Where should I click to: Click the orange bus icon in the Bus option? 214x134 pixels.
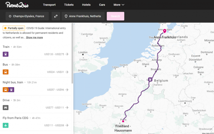click(x=6, y=72)
